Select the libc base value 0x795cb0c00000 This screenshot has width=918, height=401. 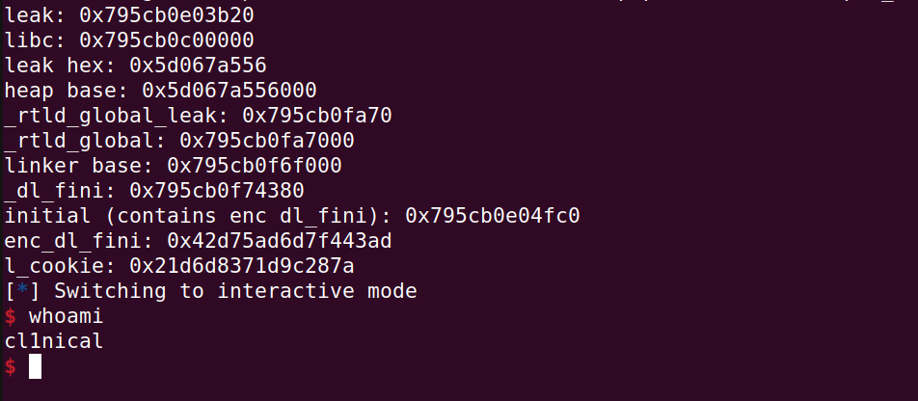point(168,40)
